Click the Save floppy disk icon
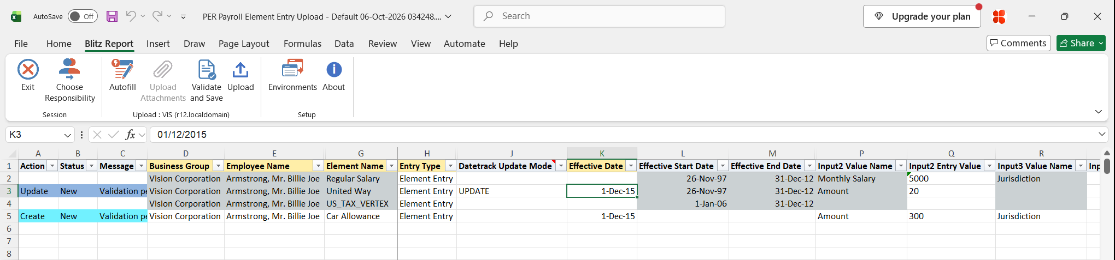Screen dimensions: 1115x260 click(112, 16)
